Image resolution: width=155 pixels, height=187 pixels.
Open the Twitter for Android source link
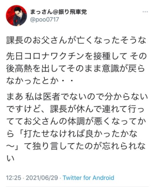[88, 178]
